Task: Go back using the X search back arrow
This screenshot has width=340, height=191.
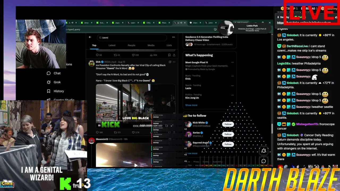Action: pyautogui.click(x=90, y=37)
